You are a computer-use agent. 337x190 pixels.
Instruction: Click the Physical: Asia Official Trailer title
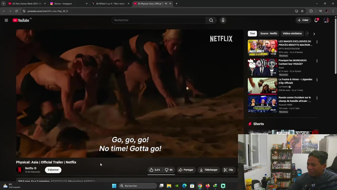tap(46, 162)
